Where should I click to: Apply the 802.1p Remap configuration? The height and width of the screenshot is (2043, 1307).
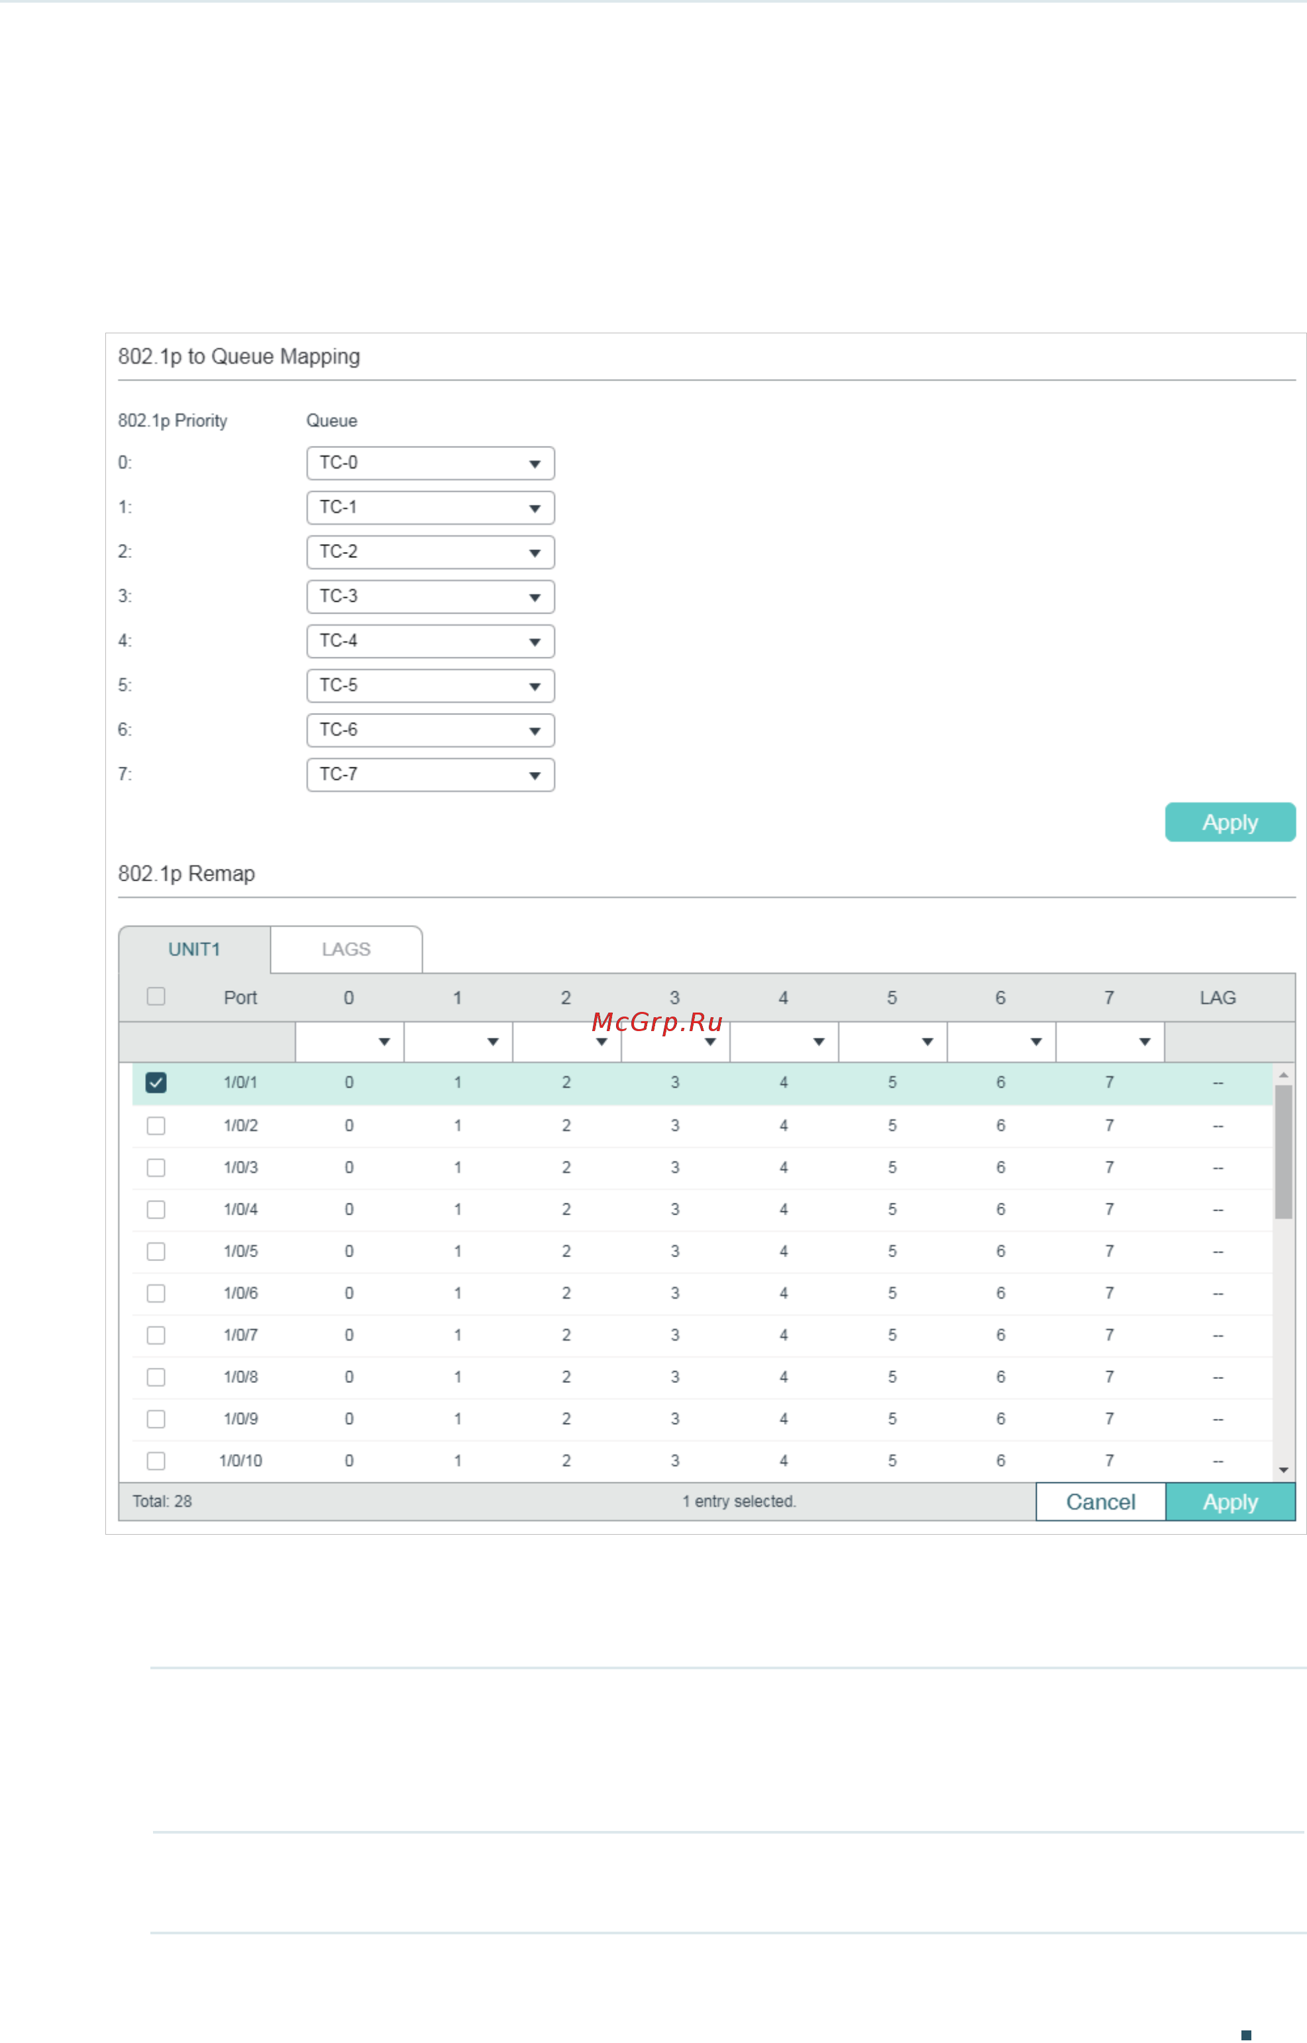coord(1229,1501)
